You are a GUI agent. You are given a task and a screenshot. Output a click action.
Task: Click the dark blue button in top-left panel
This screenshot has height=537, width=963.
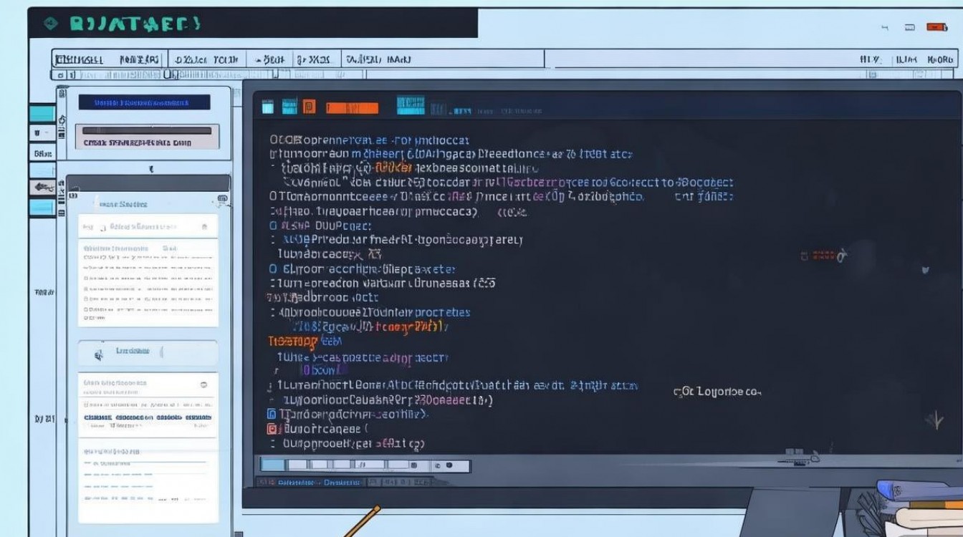coord(144,102)
